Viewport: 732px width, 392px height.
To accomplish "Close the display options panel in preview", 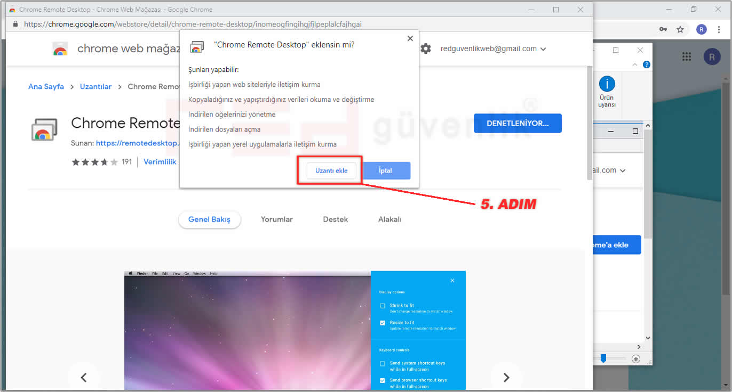I will pyautogui.click(x=452, y=281).
